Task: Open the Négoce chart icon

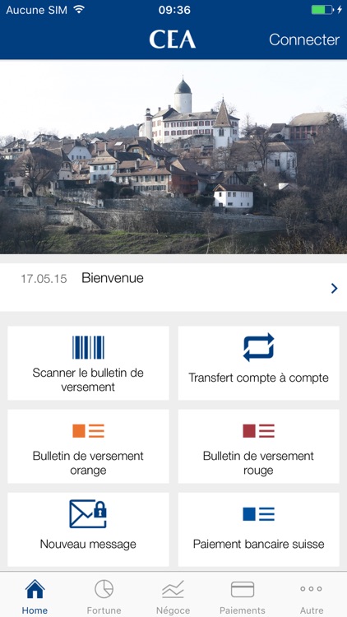Action: [173, 589]
